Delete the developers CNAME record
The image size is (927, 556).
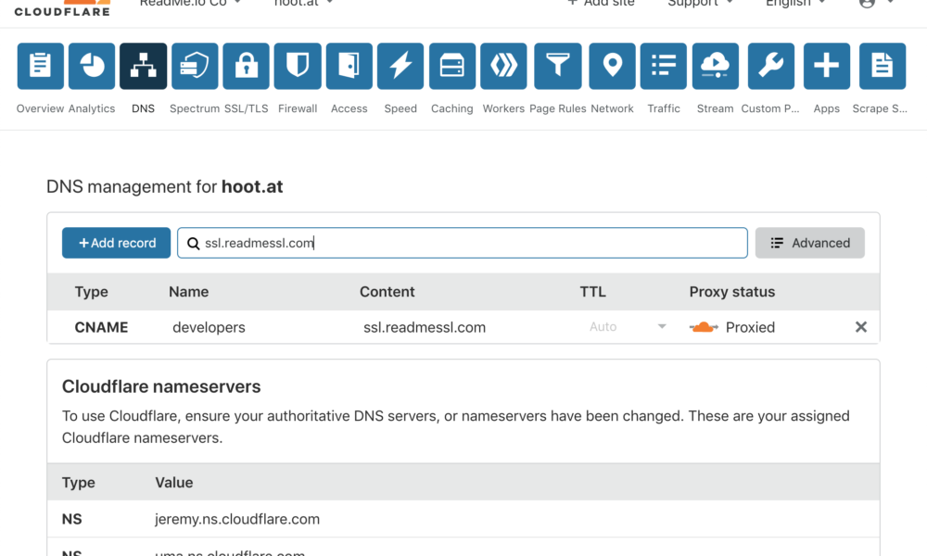[860, 327]
